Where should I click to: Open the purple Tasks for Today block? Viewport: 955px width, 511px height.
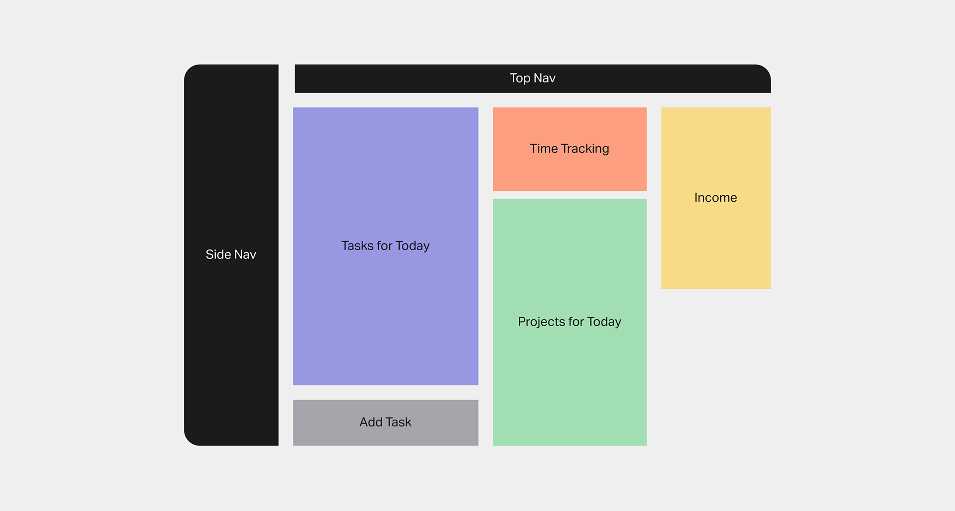point(385,246)
